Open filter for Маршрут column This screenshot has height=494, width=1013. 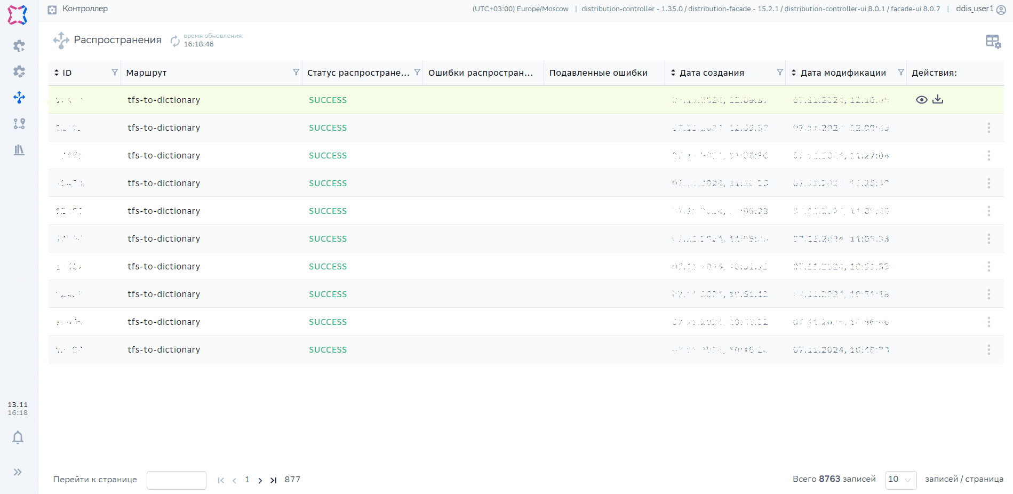point(296,73)
